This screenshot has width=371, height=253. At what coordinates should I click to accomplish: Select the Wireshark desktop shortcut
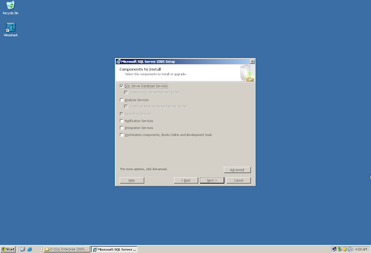10,30
